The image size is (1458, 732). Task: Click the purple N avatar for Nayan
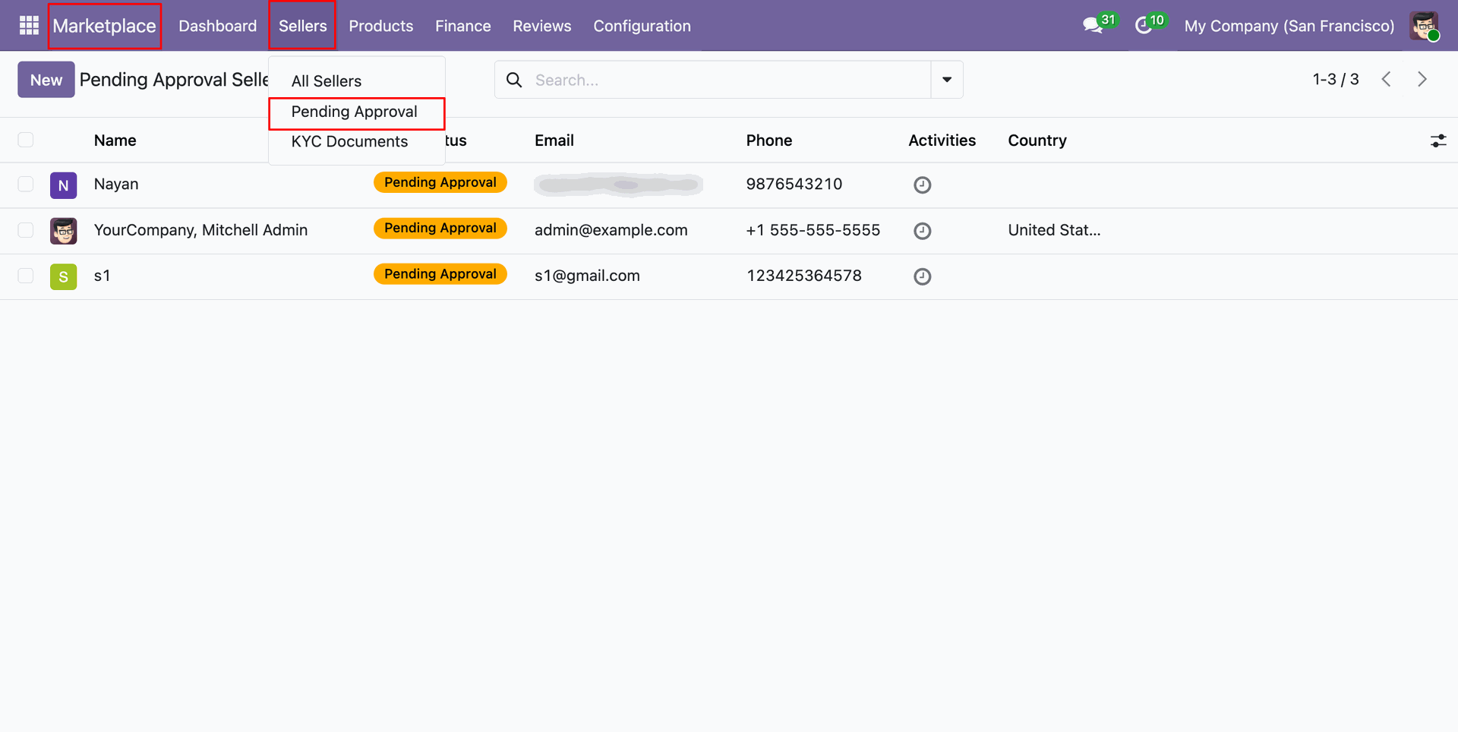(64, 185)
